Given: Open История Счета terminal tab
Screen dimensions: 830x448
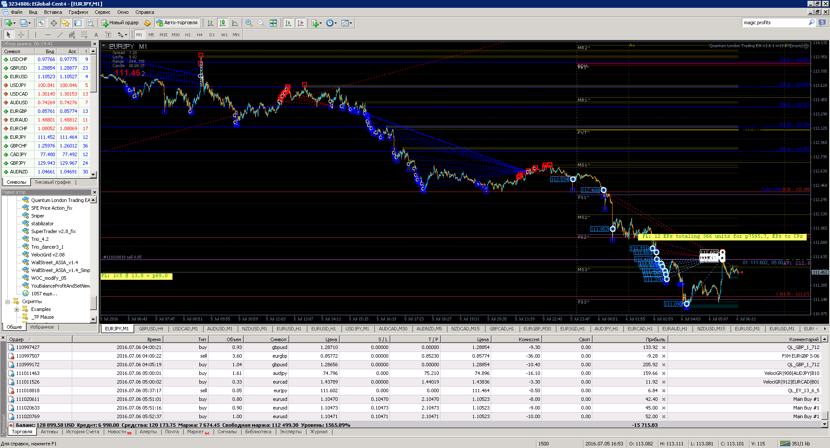Looking at the screenshot, I should pyautogui.click(x=83, y=432).
